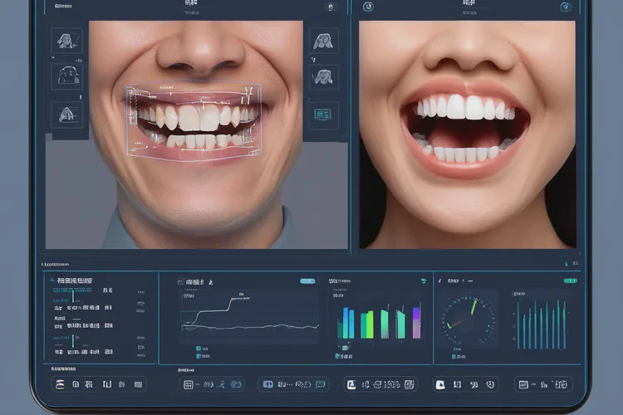Click the white-highlighted button in bar chart toolbar
This screenshot has height=415, width=623.
[x=351, y=385]
